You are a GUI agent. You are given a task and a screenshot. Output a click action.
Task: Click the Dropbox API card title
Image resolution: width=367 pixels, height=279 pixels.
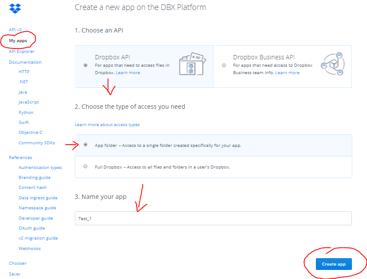(x=113, y=57)
